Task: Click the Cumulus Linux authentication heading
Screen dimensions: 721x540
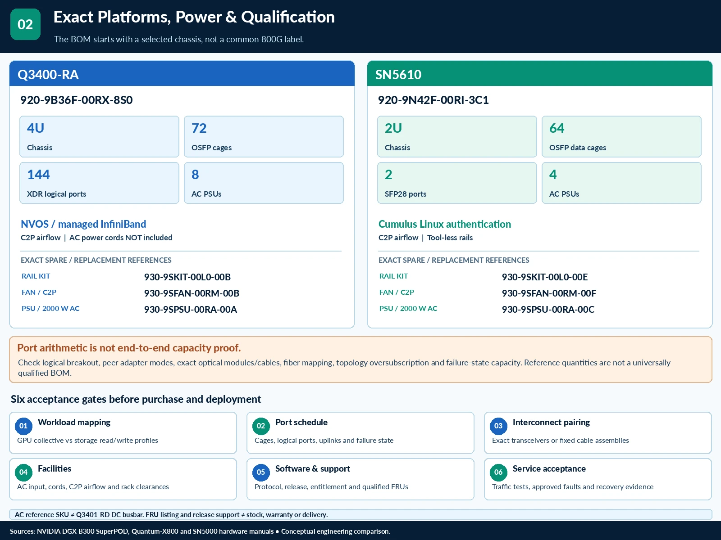Action: pos(445,224)
